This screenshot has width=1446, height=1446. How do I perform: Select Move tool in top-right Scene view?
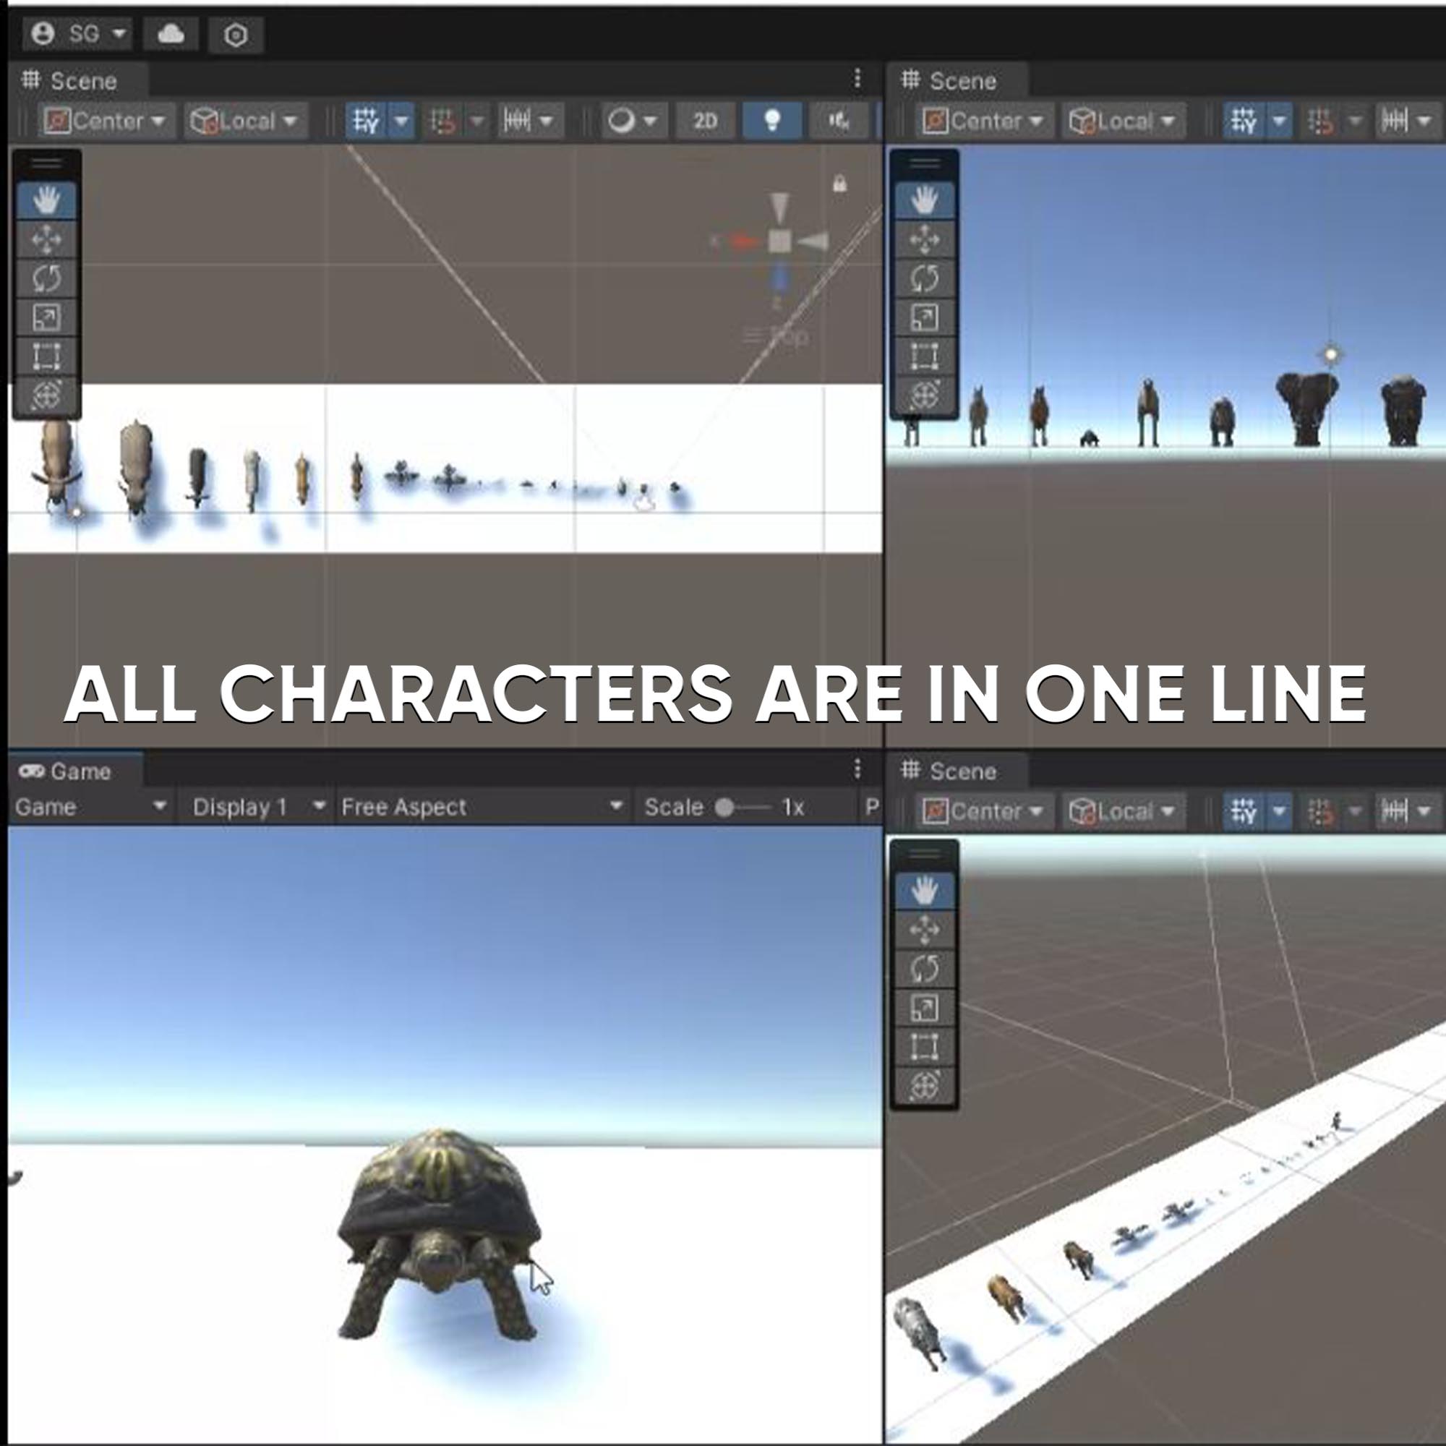925,239
